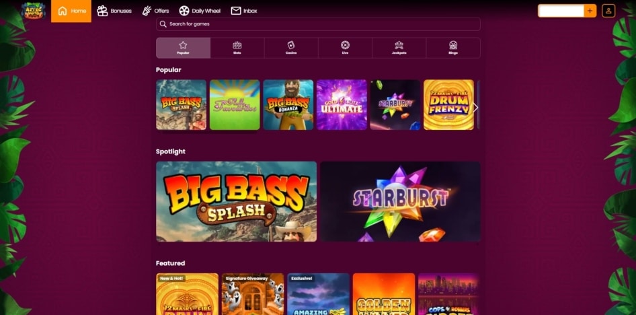
Task: Click the Popular row next arrow
Action: pos(476,108)
